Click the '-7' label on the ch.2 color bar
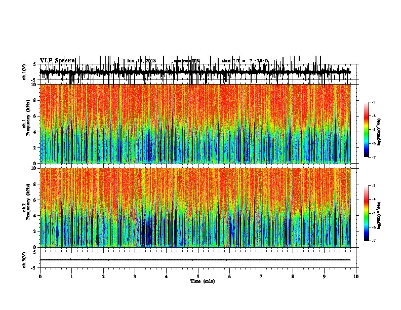Viewport: 401px width, 310px height. [374, 241]
